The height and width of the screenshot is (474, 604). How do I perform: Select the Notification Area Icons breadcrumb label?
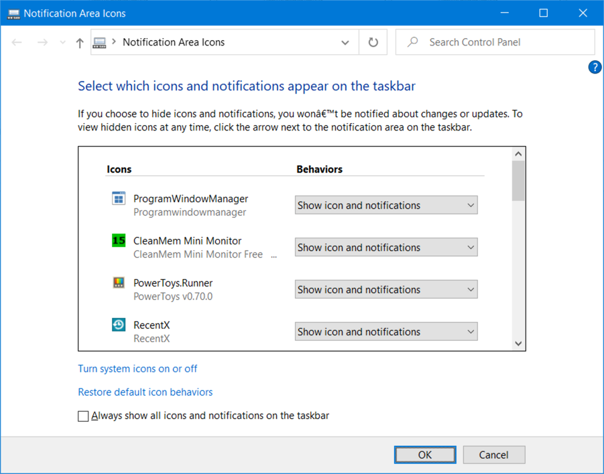[173, 42]
